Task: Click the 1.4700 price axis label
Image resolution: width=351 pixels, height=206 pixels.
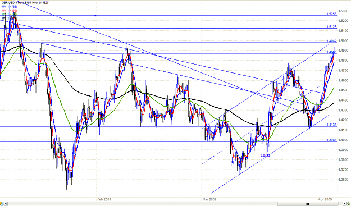Action: tap(343, 70)
